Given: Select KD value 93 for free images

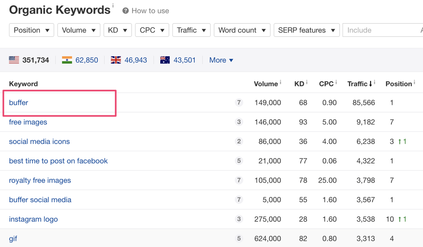Looking at the screenshot, I should point(303,122).
